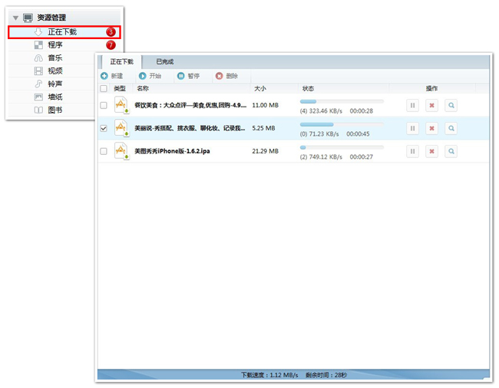Click the ipa file icon for 美丽说
The width and height of the screenshot is (499, 388).
tap(121, 128)
